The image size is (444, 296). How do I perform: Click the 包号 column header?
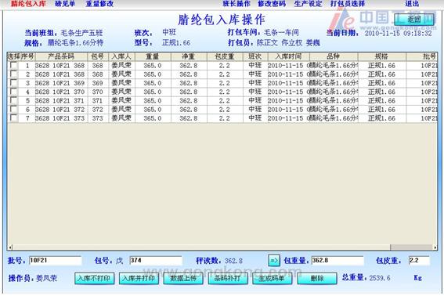98,56
